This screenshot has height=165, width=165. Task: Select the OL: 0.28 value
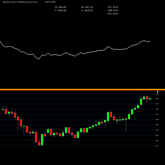tap(113, 14)
